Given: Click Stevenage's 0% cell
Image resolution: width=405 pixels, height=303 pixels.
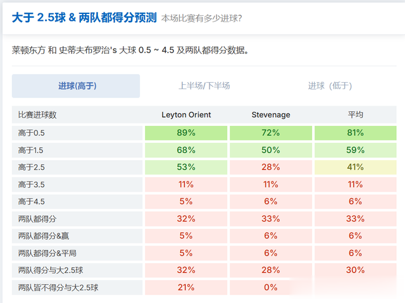Looking at the screenshot, I should (x=271, y=287).
